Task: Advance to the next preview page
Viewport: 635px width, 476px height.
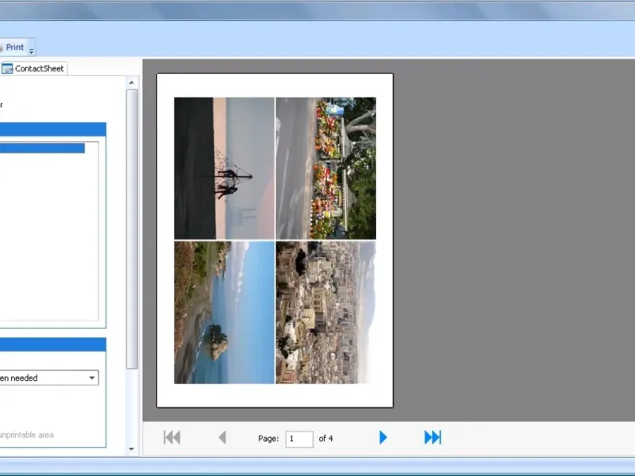Action: (383, 437)
